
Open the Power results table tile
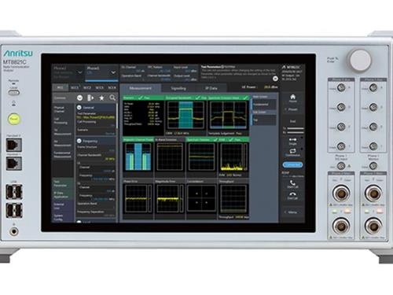coord(143,116)
